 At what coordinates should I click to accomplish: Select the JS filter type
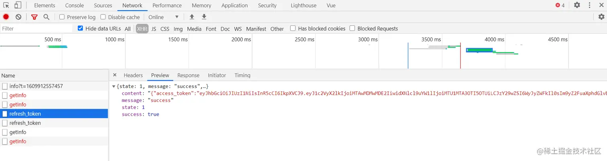pos(154,29)
